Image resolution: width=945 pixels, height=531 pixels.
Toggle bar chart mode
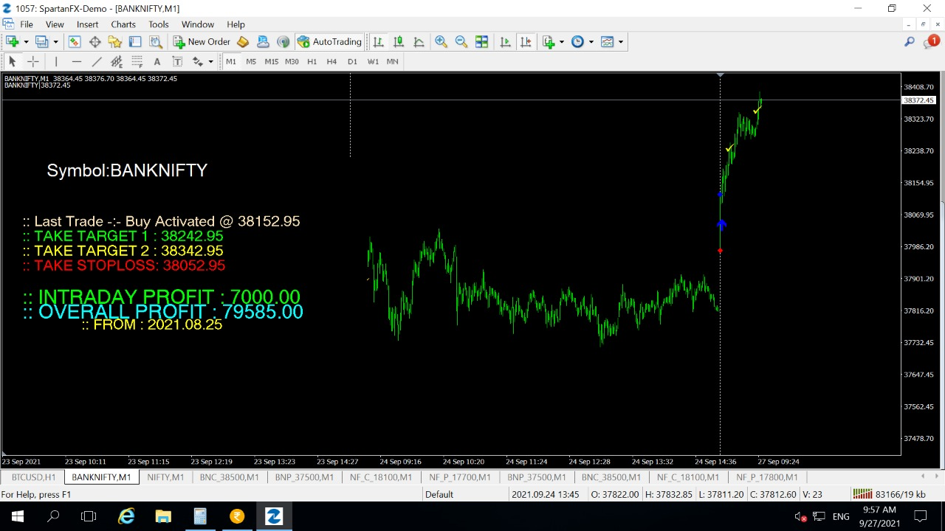(x=378, y=42)
